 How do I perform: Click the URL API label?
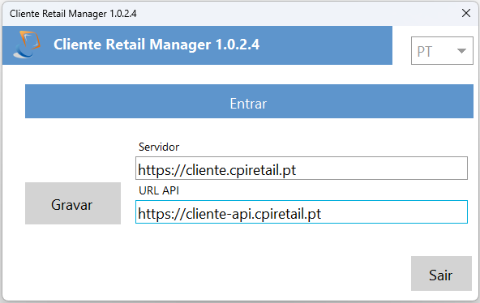(159, 190)
